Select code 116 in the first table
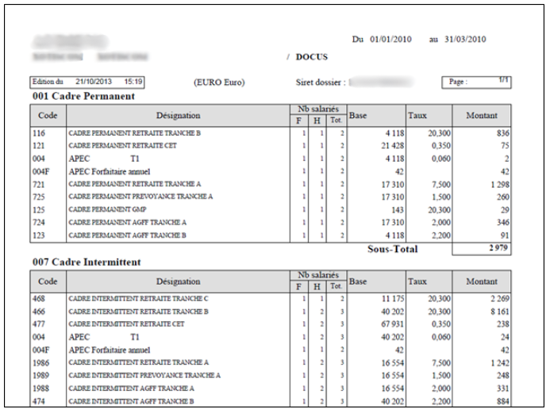The height and width of the screenshot is (413, 550). point(39,133)
